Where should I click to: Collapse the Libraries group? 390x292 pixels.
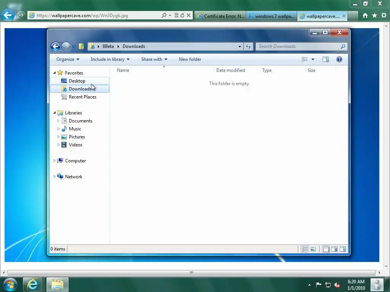[54, 113]
